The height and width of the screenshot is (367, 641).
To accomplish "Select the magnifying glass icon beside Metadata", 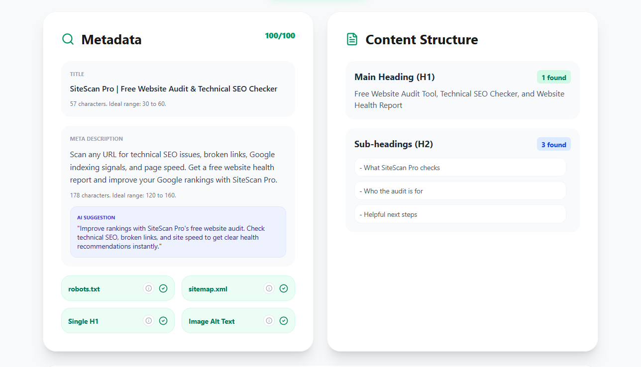I will coord(68,39).
